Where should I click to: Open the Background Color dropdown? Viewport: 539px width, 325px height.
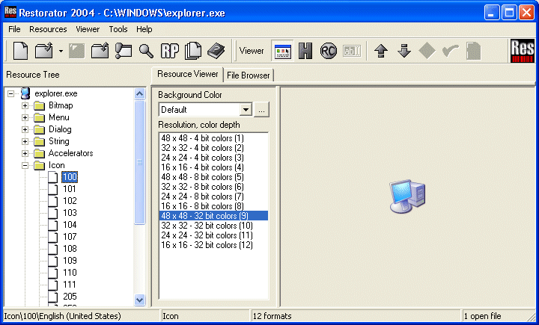pos(246,110)
